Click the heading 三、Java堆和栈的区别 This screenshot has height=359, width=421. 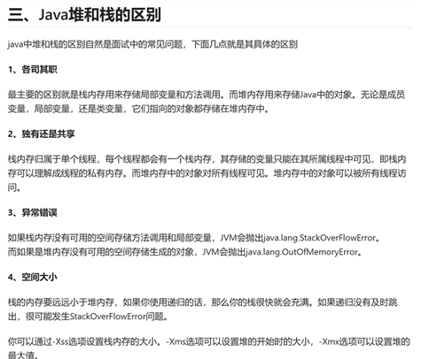click(84, 14)
